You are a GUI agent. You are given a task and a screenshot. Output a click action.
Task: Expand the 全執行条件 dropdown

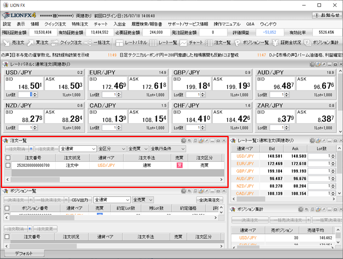[x=167, y=149]
